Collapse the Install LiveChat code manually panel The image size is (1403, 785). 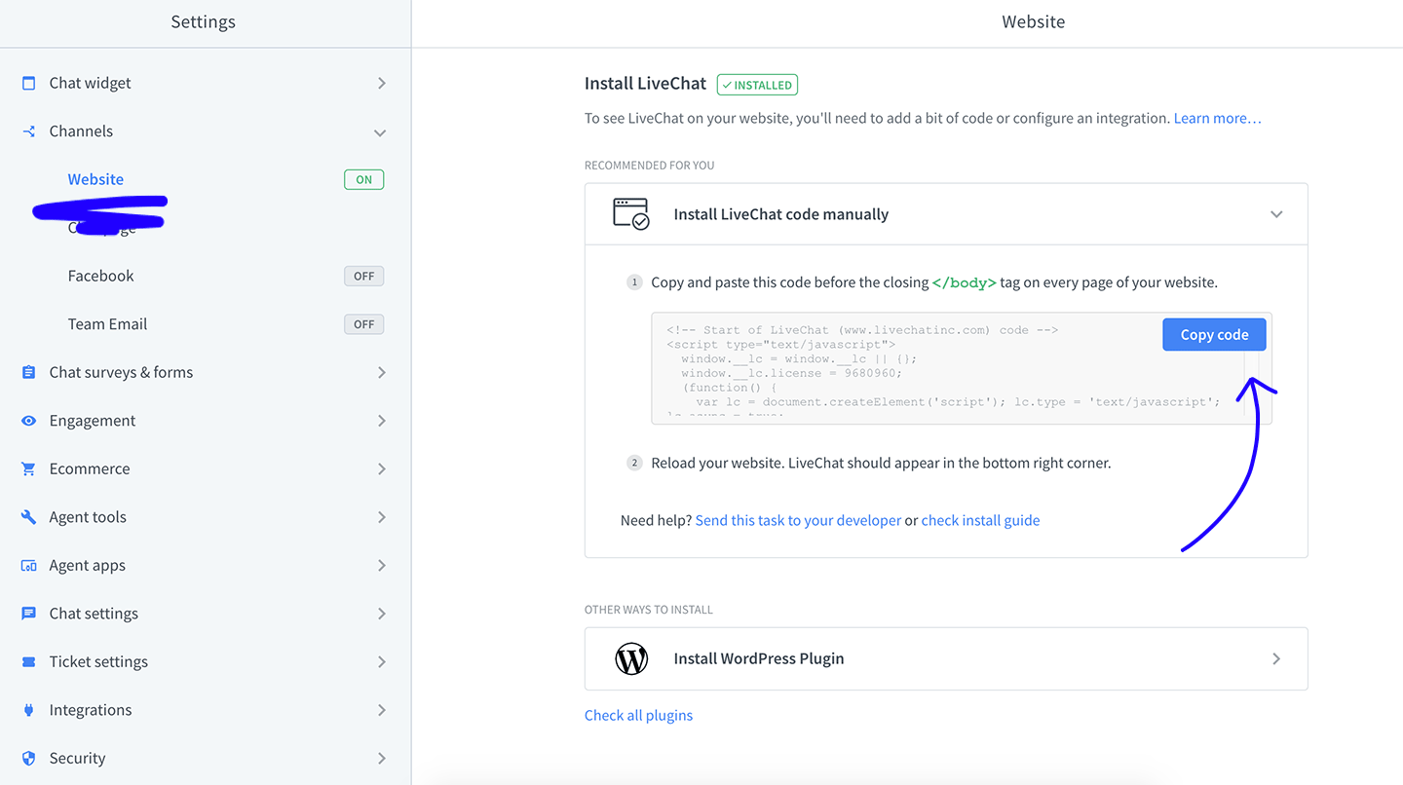[x=1276, y=214]
